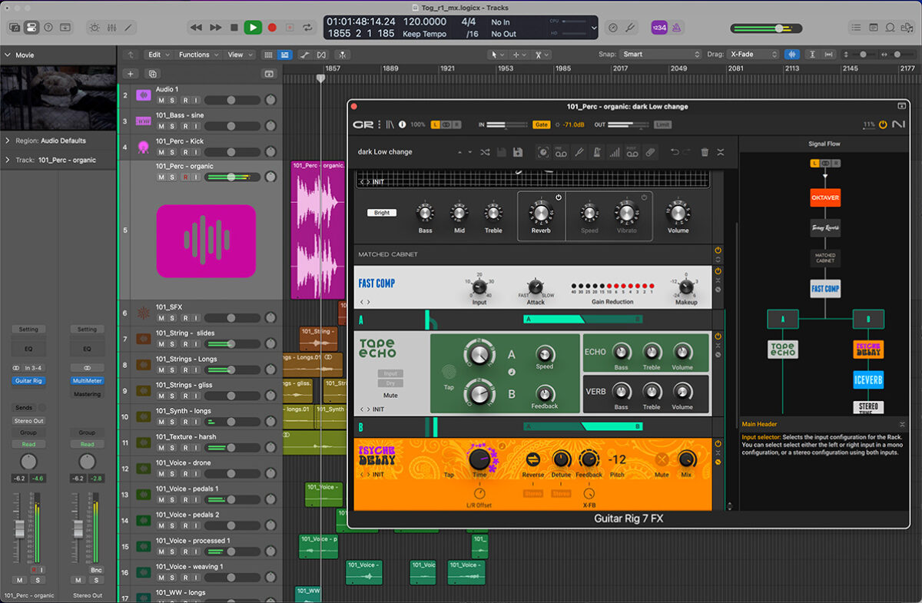The width and height of the screenshot is (922, 603).
Task: Open Quick Help question mark icon
Action: [48, 27]
